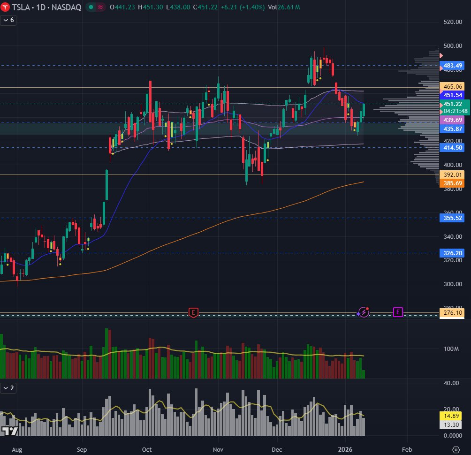Click the Nov label on time axis
The image size is (471, 455).
coord(218,449)
